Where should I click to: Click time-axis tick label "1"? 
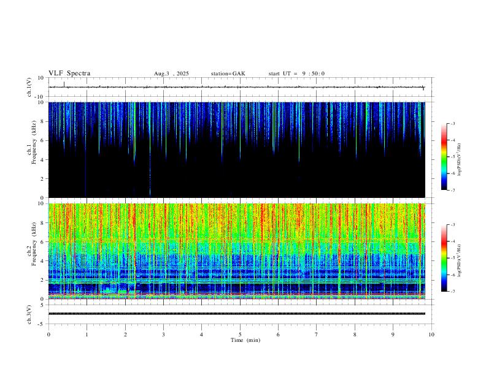click(87, 335)
